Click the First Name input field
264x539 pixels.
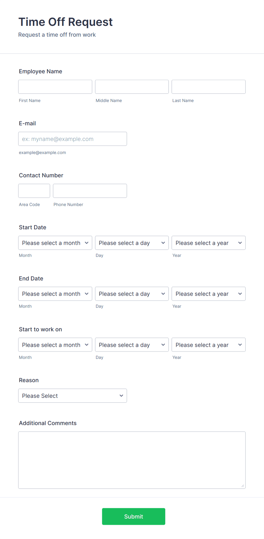point(55,87)
